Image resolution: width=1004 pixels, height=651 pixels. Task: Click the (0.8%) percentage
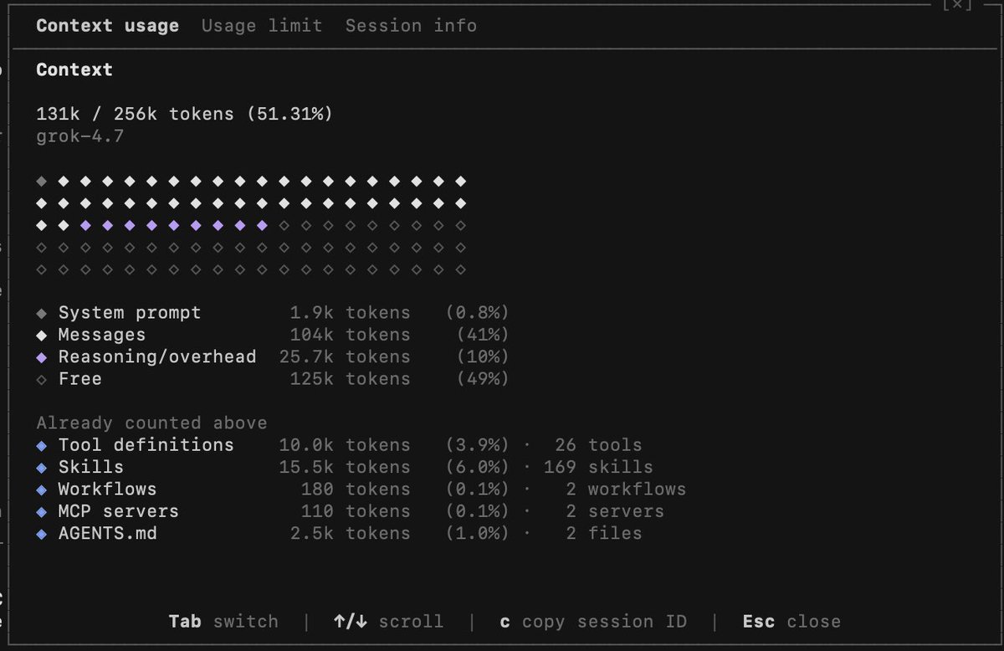[x=477, y=313]
